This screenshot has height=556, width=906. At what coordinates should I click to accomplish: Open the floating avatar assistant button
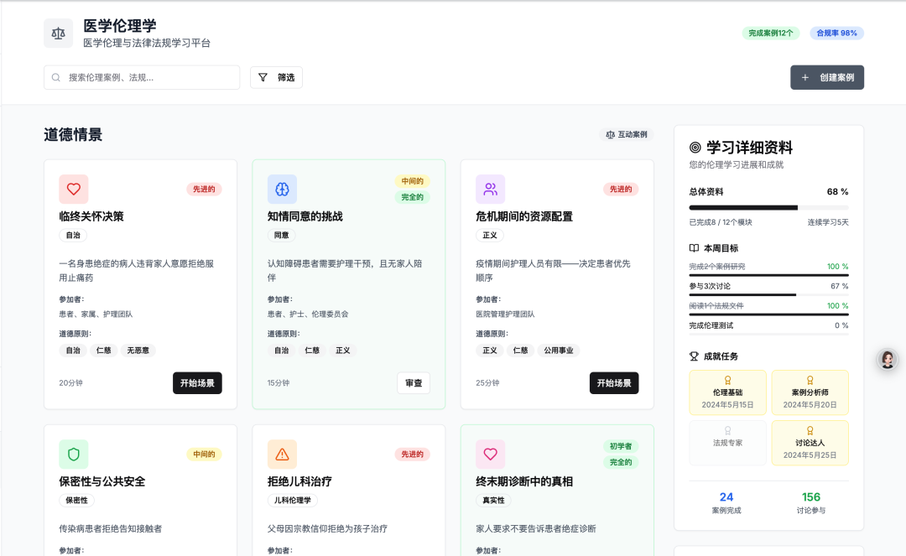coord(887,360)
